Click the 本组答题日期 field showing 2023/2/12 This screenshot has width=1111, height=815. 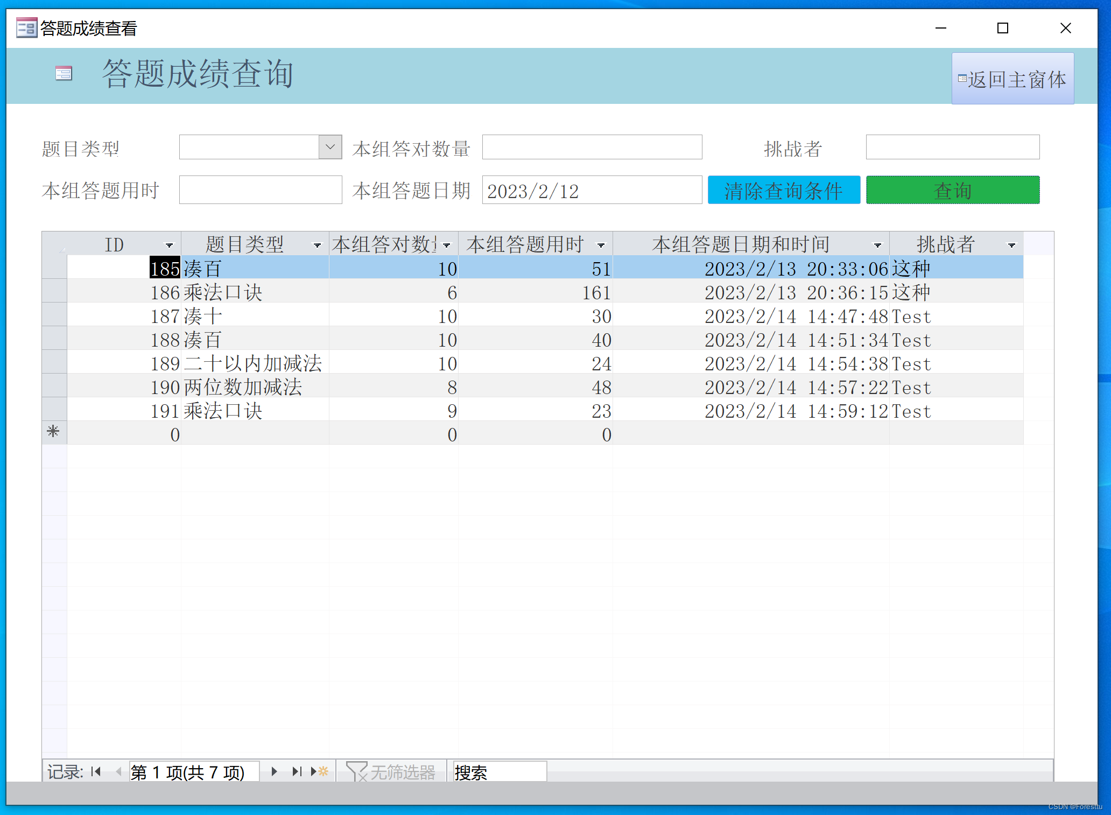tap(592, 189)
